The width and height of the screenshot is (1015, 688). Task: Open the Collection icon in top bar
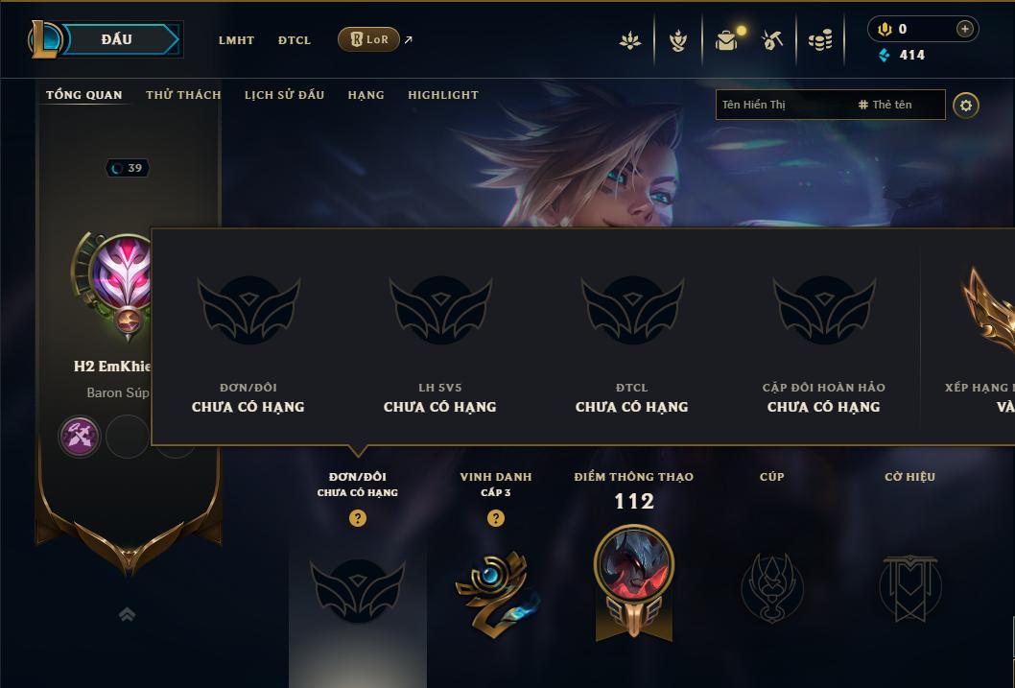click(x=630, y=40)
